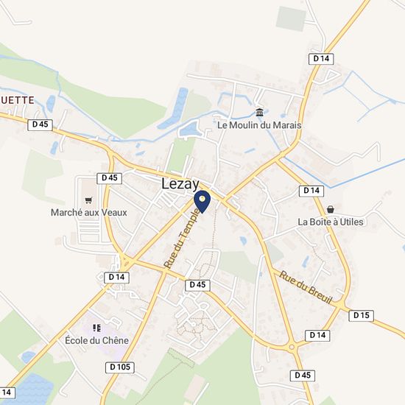This screenshot has height=405, width=405.
Task: Open the Le Moulin du Marais label
Action: click(259, 125)
